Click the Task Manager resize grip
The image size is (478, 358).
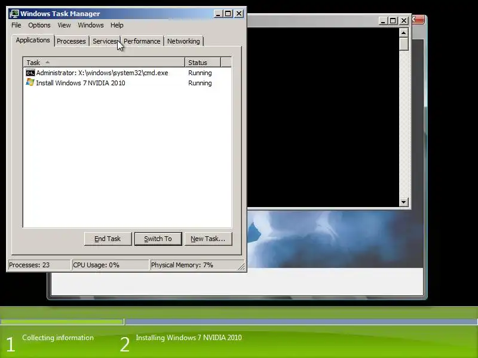tap(241, 266)
